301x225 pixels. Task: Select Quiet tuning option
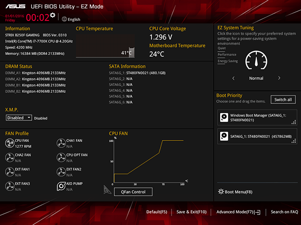(222, 48)
